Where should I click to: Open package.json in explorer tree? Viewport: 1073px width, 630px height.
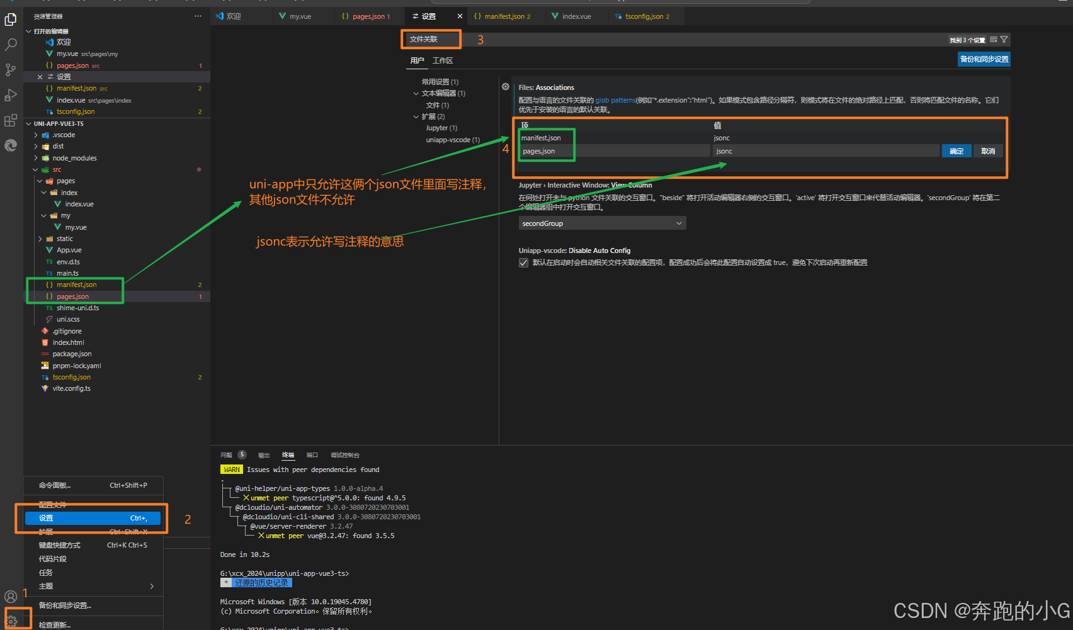(x=72, y=354)
